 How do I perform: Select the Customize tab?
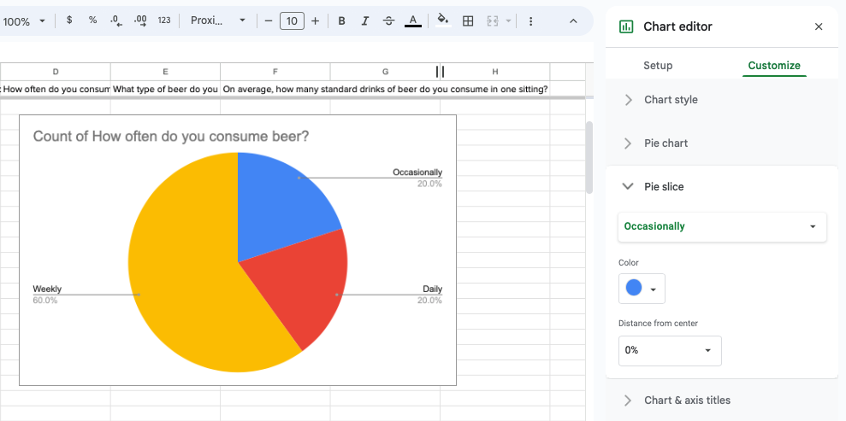point(774,66)
